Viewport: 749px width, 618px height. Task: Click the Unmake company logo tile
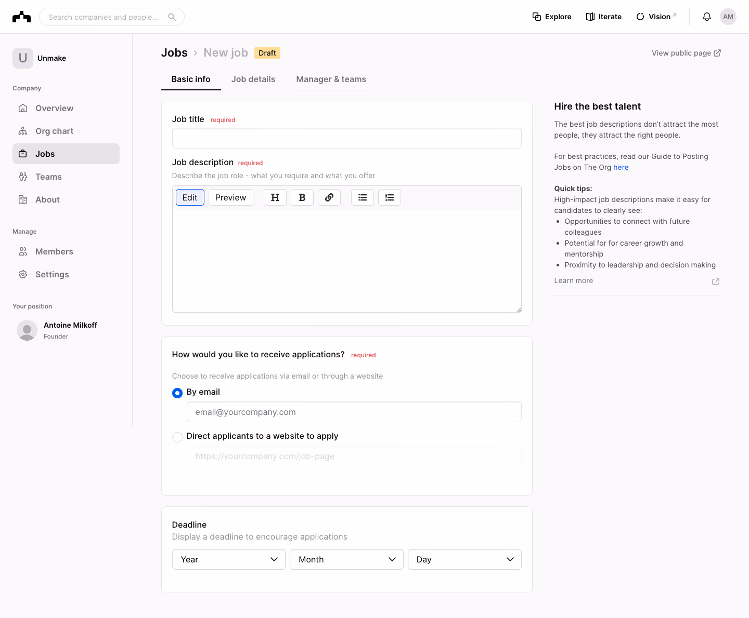[x=23, y=58]
